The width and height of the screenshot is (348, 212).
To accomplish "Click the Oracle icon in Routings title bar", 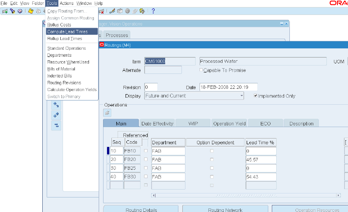I will [102, 45].
